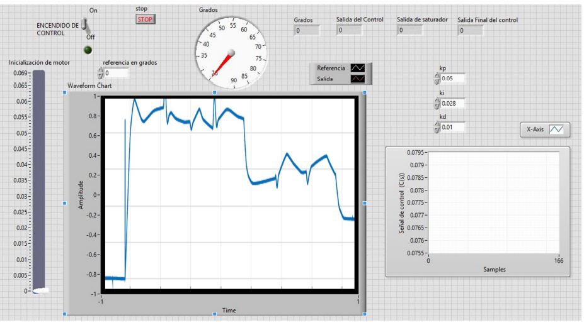
Task: Click the referencia en grados stepper arrows
Action: [x=100, y=73]
